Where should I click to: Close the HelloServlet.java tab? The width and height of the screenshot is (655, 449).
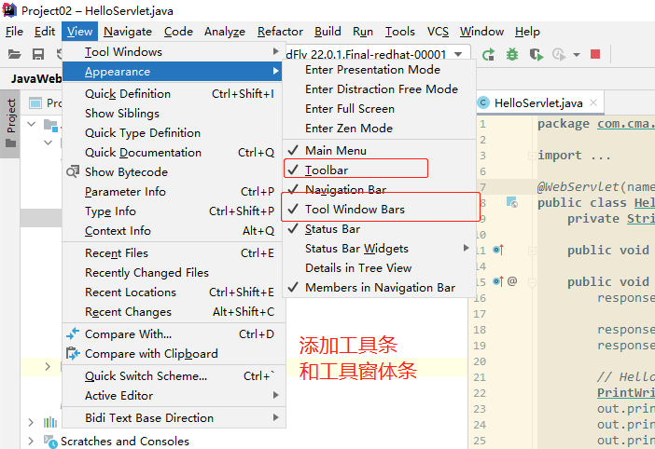(x=593, y=102)
